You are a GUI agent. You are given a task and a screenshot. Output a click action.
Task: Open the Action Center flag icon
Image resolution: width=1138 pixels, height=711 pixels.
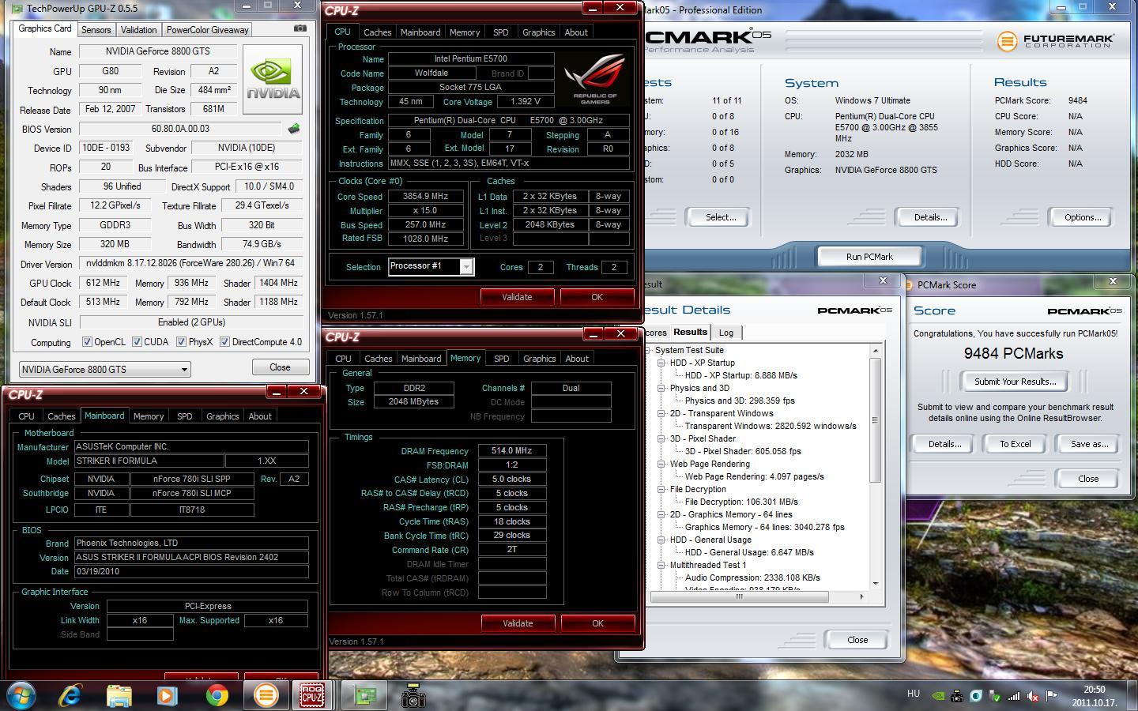tap(1052, 696)
